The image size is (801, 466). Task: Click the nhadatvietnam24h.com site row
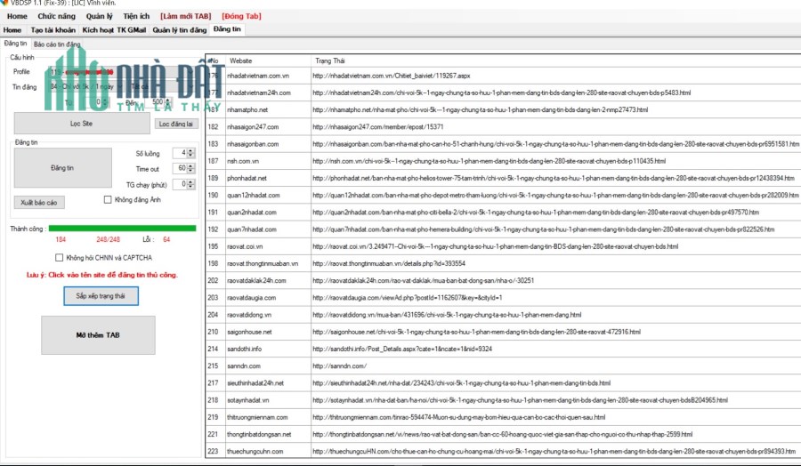503,92
